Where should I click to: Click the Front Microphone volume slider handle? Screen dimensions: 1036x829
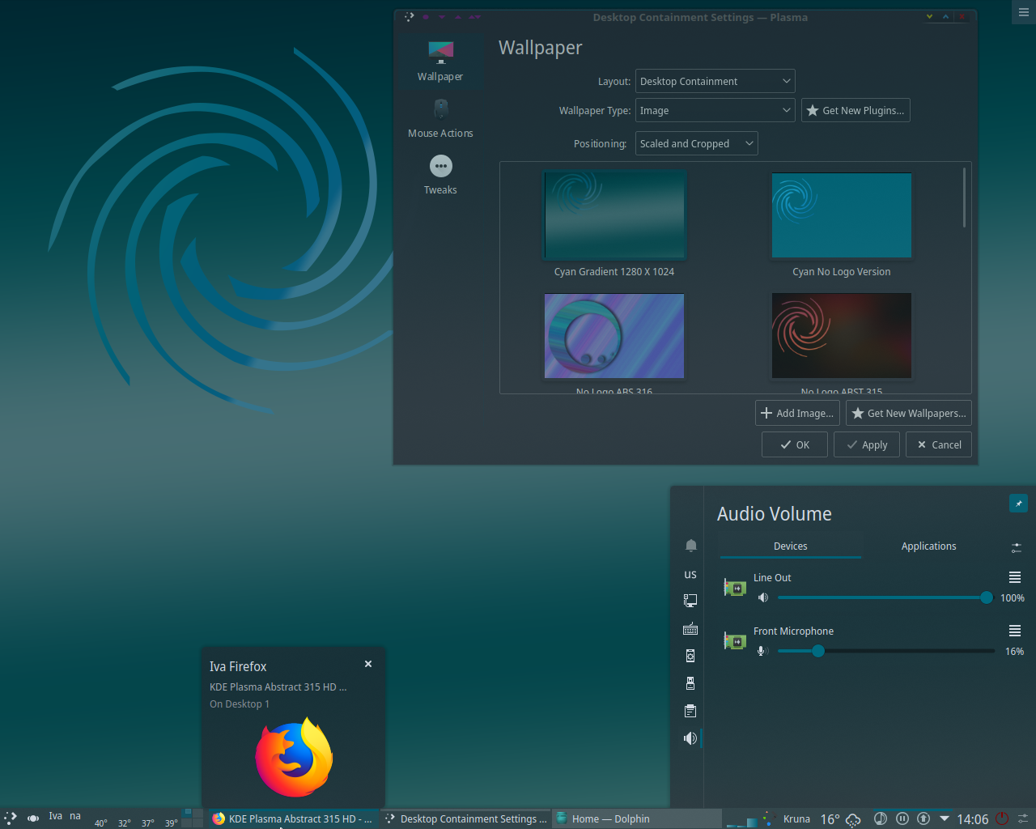point(818,651)
